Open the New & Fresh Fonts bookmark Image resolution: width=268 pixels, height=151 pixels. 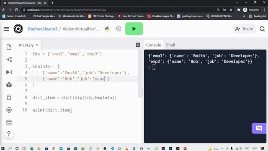(x=131, y=16)
